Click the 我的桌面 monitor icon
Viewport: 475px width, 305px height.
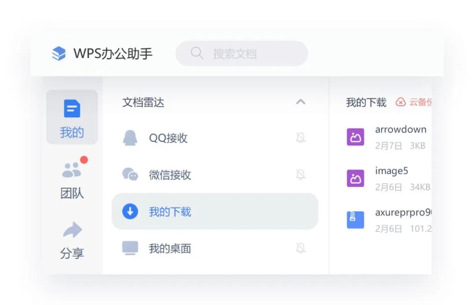pos(130,247)
